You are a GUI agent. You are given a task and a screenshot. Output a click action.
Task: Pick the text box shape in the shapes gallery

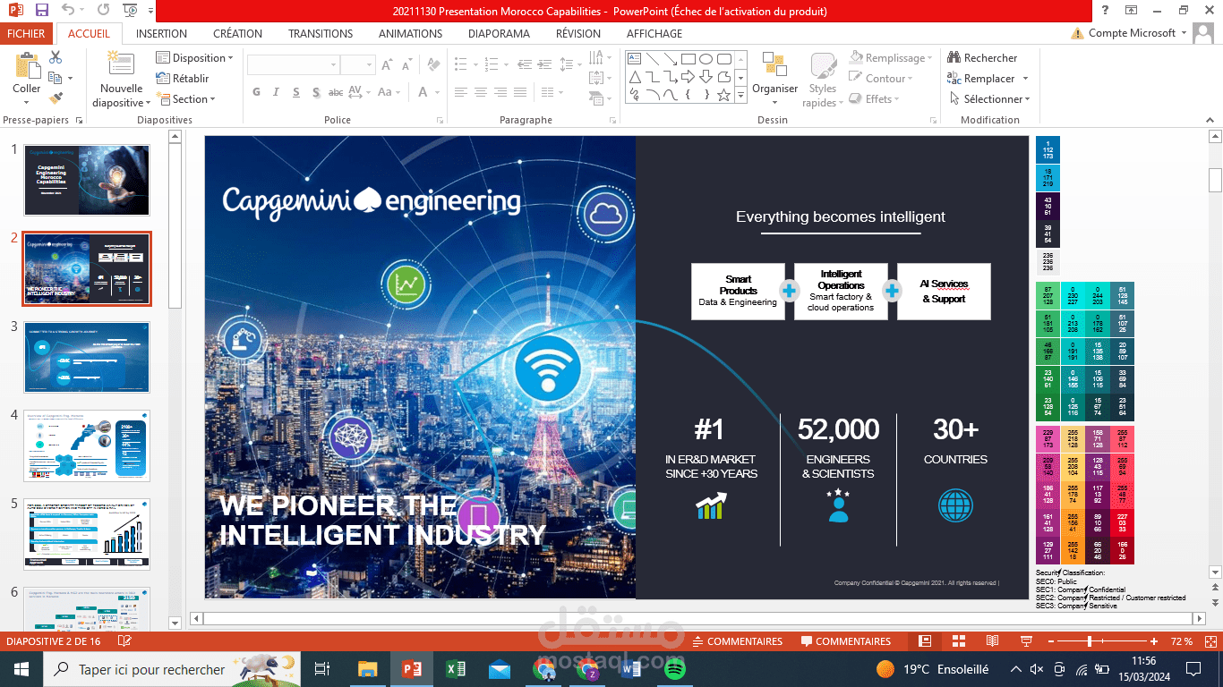click(x=634, y=58)
